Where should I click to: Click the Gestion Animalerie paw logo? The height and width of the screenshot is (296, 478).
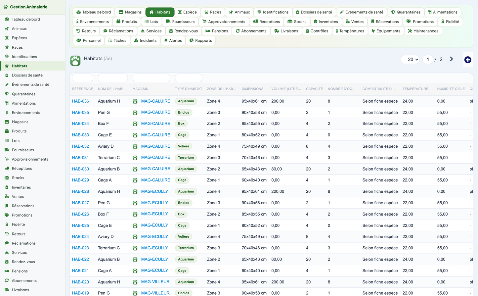click(x=6, y=7)
